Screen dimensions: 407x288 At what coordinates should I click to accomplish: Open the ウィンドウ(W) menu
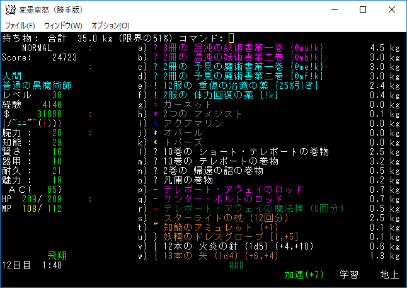63,26
